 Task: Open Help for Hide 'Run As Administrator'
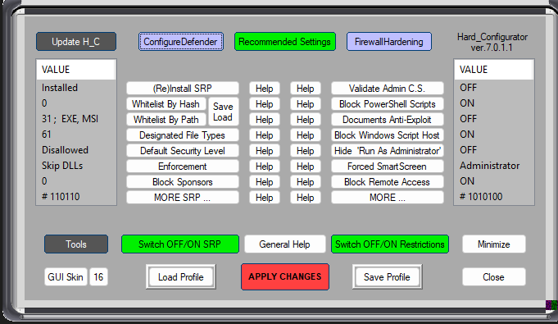(306, 151)
